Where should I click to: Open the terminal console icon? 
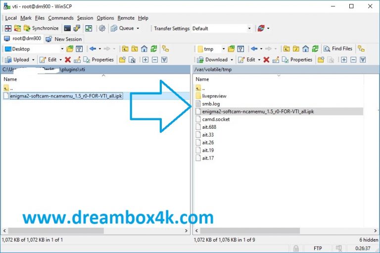67,28
